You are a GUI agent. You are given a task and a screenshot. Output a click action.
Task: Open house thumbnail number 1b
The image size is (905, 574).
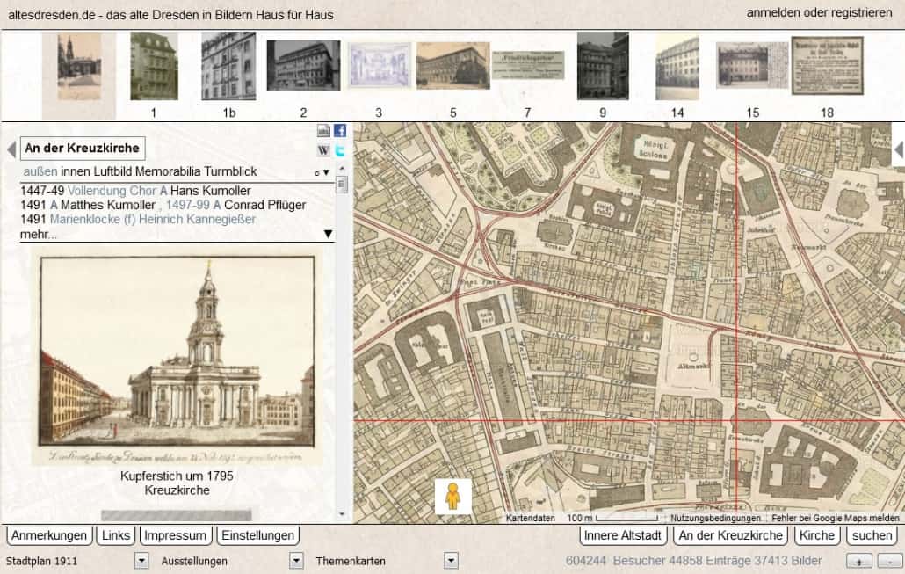pos(228,66)
